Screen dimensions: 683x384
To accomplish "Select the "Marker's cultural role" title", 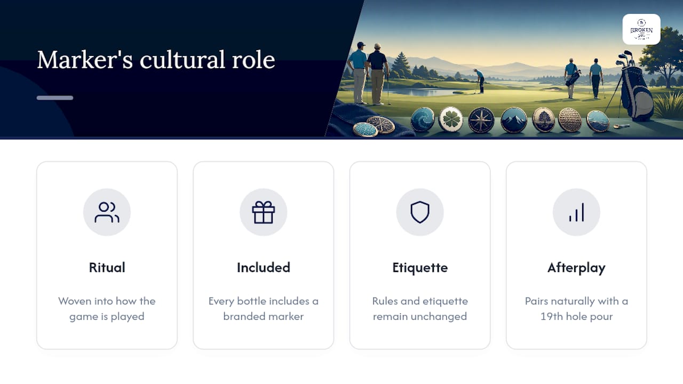I will point(156,60).
